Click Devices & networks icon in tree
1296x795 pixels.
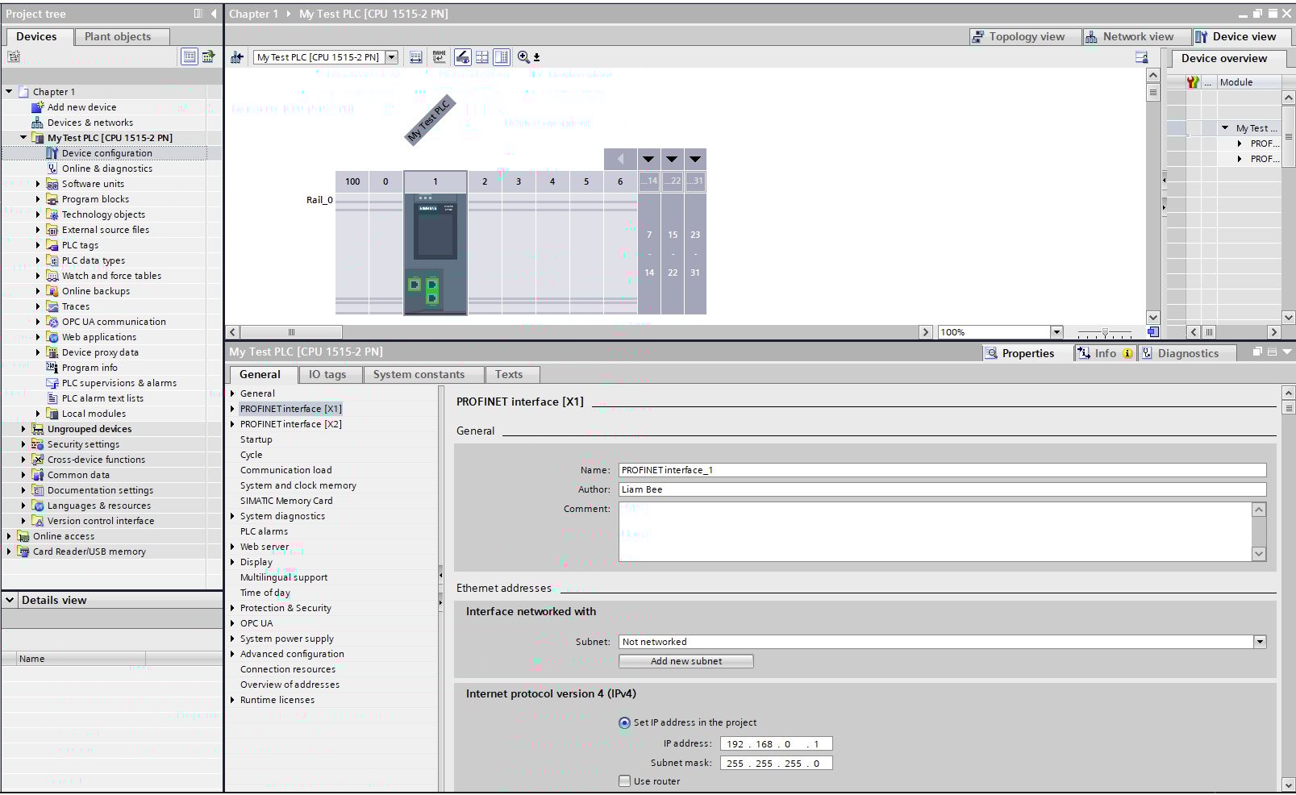tap(37, 123)
